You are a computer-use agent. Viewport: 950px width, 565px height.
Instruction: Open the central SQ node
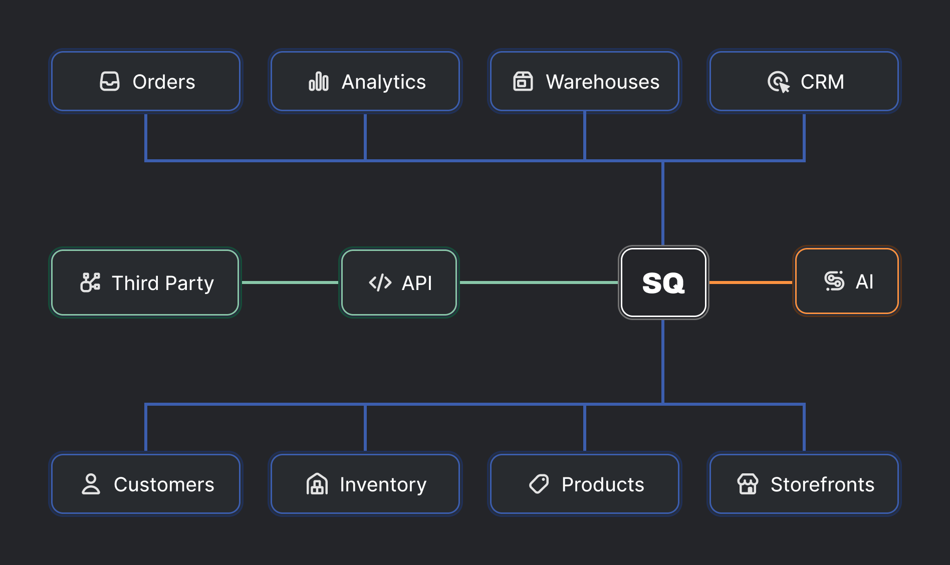click(663, 282)
